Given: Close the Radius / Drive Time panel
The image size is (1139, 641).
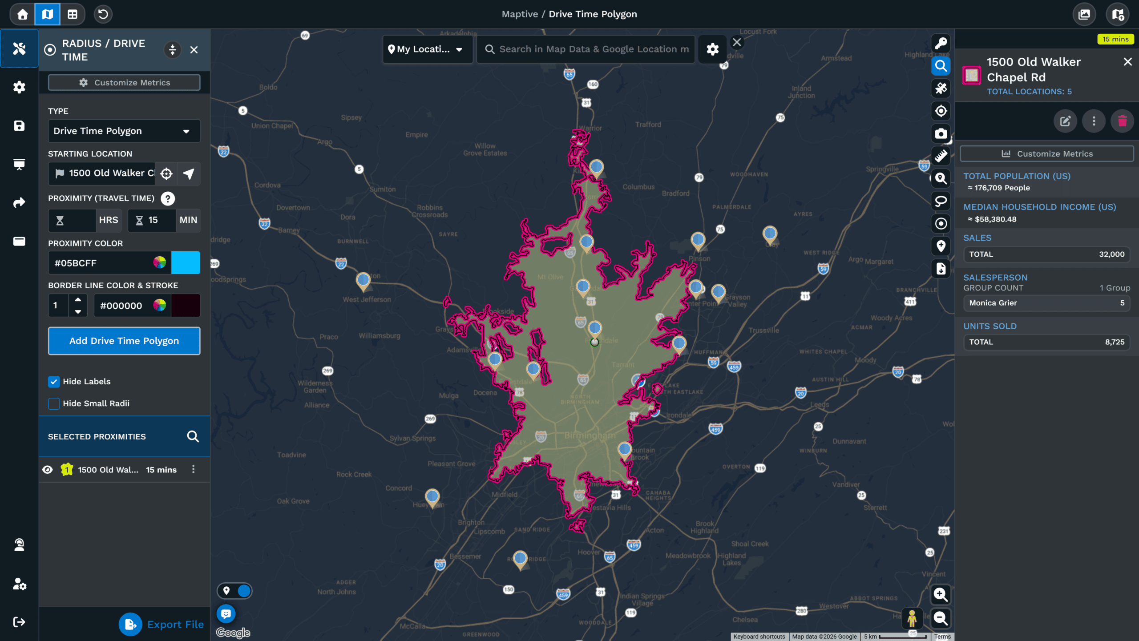Looking at the screenshot, I should point(194,50).
